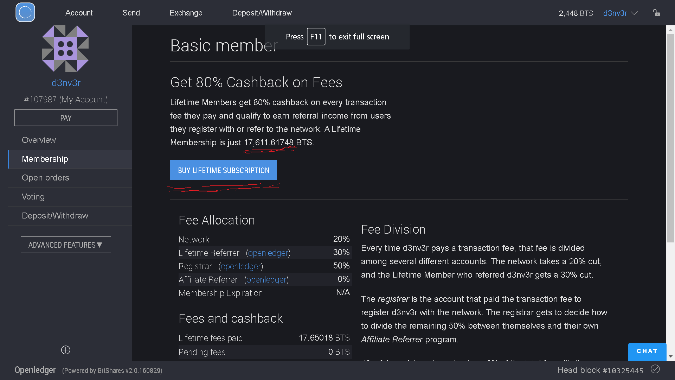The height and width of the screenshot is (380, 675).
Task: Click the Membership Expiration N/A value
Action: tap(343, 292)
